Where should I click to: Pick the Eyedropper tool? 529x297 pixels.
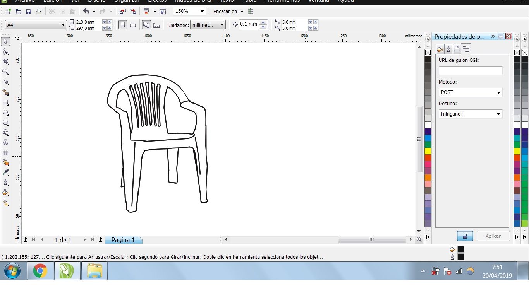coord(5,172)
